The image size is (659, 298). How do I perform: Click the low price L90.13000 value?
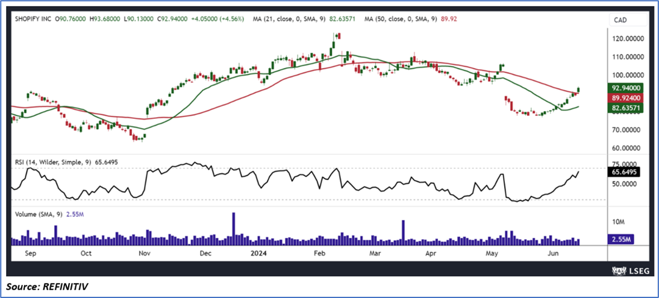pos(139,19)
